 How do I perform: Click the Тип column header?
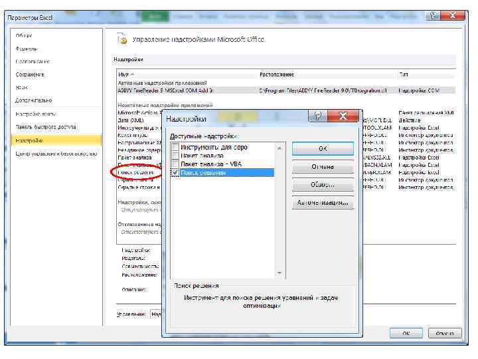[x=404, y=74]
